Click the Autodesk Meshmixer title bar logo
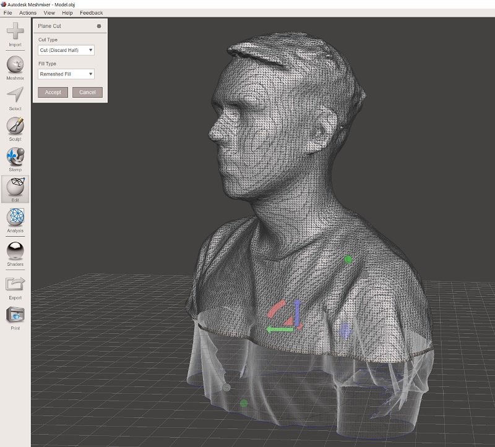495x447 pixels. 4,4
